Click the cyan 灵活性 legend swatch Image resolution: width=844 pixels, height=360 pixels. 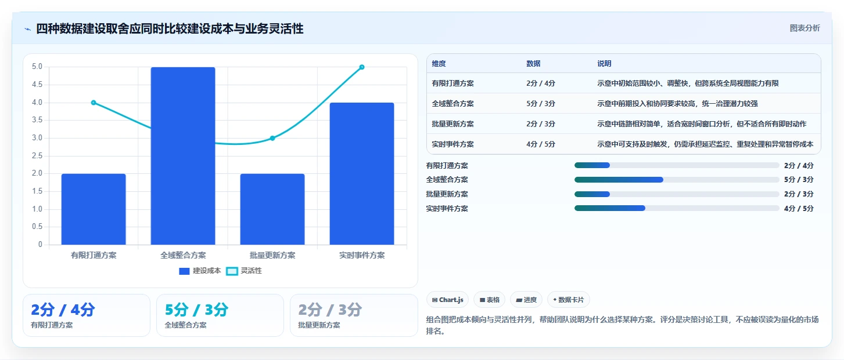click(232, 271)
